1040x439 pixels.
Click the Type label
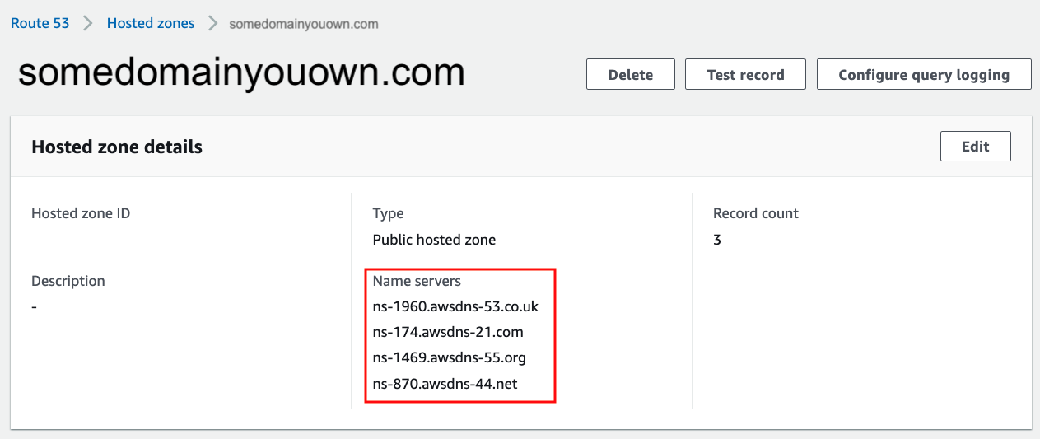coord(389,214)
